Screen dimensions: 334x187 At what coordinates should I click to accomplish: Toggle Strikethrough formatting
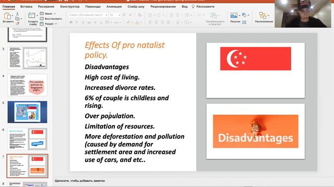point(89,22)
